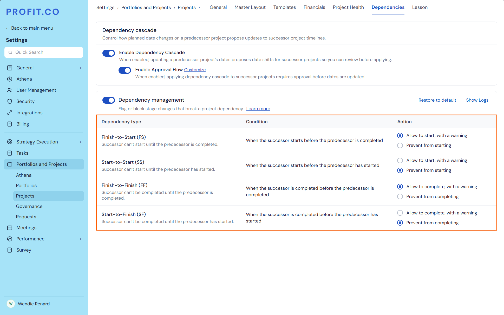Viewport: 504px width, 315px height.
Task: Click the User Management people icon
Action: 10,90
